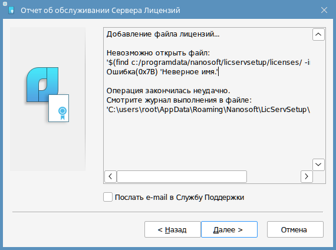
Task: Click the horizontal scrollbar thumb
Action: pyautogui.click(x=182, y=176)
